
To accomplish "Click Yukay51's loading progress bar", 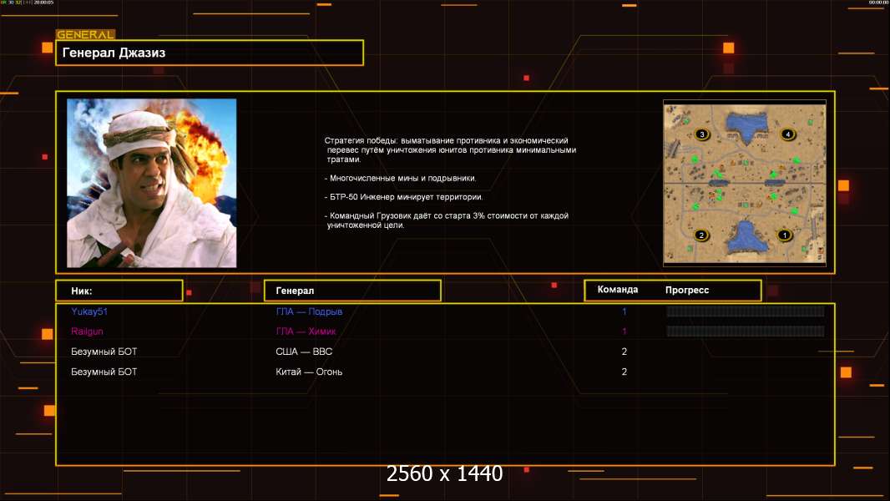I will (x=745, y=311).
